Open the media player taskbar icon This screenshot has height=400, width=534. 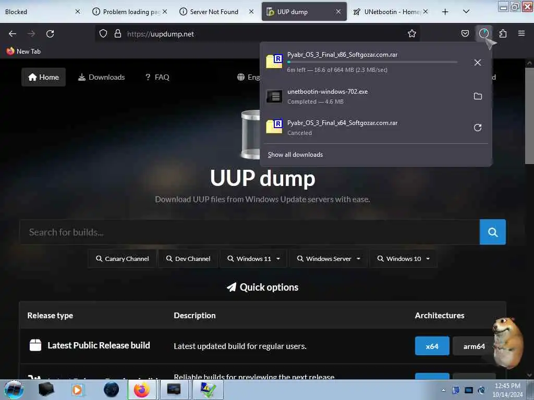tap(77, 390)
